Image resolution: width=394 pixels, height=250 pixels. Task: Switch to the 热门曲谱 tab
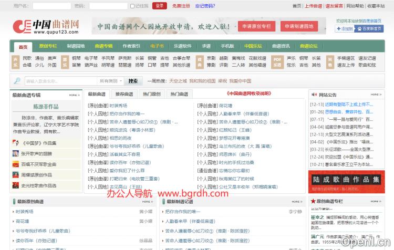click(x=179, y=94)
